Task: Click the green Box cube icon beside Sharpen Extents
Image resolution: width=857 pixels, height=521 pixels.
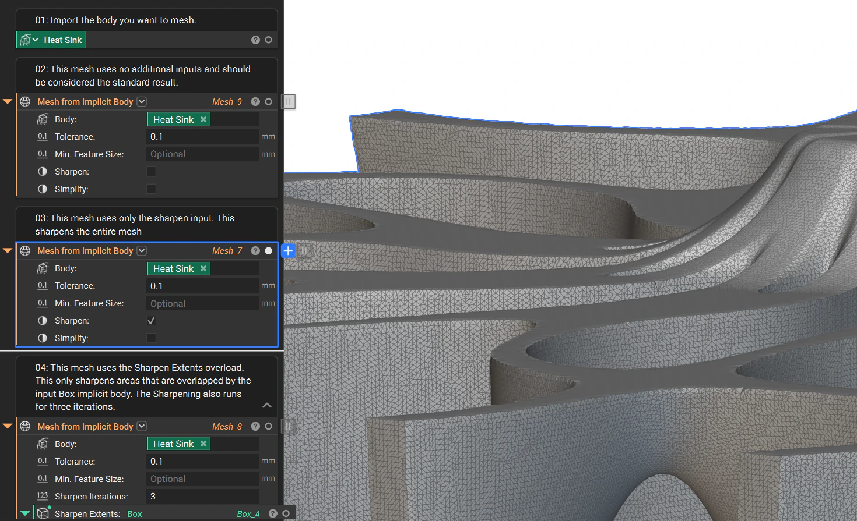Action: pyautogui.click(x=43, y=513)
